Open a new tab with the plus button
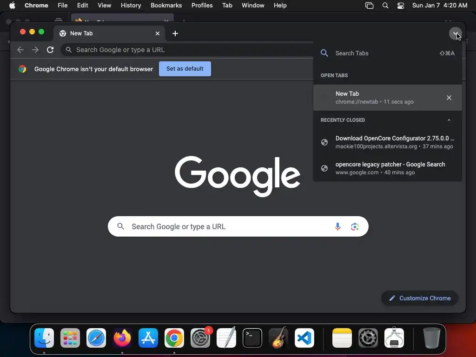The width and height of the screenshot is (476, 357). tap(175, 33)
